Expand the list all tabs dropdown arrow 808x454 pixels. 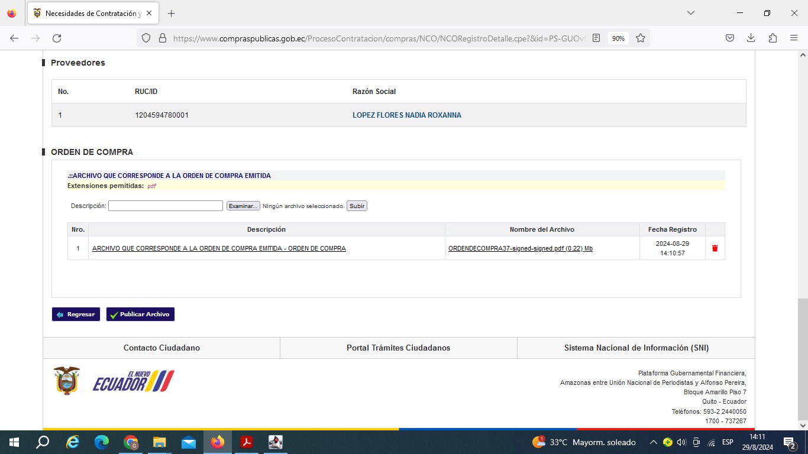pos(690,13)
